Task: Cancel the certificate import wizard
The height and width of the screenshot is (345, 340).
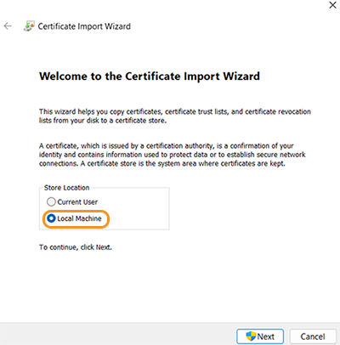Action: tap(313, 337)
